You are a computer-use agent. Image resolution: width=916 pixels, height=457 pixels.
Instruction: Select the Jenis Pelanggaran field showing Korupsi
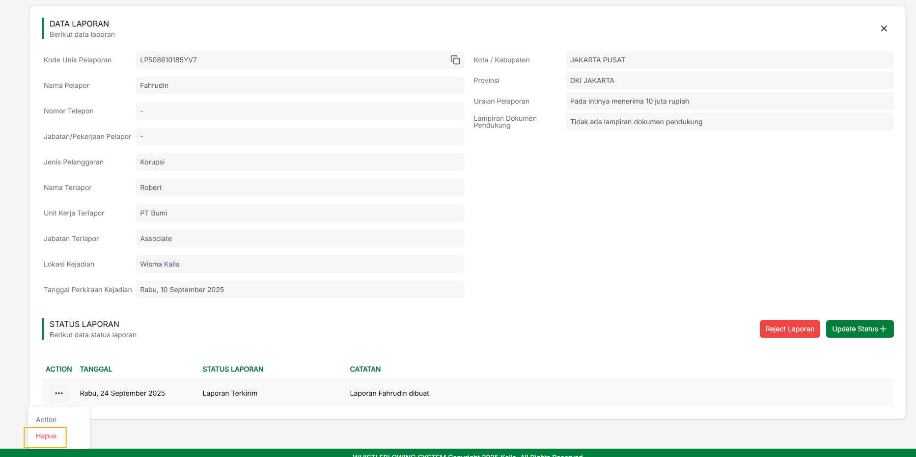click(x=300, y=162)
